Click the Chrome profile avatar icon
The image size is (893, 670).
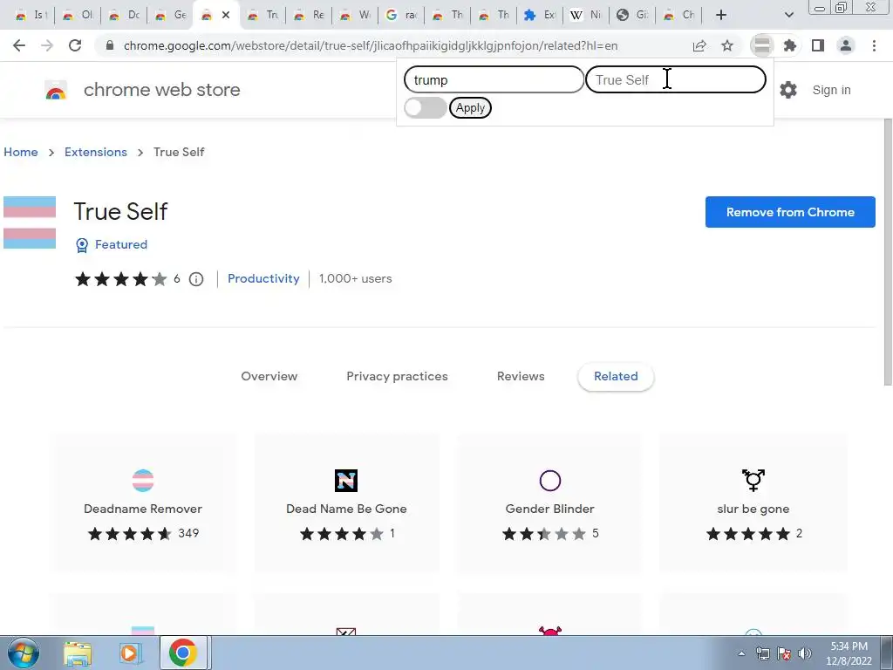coord(846,45)
